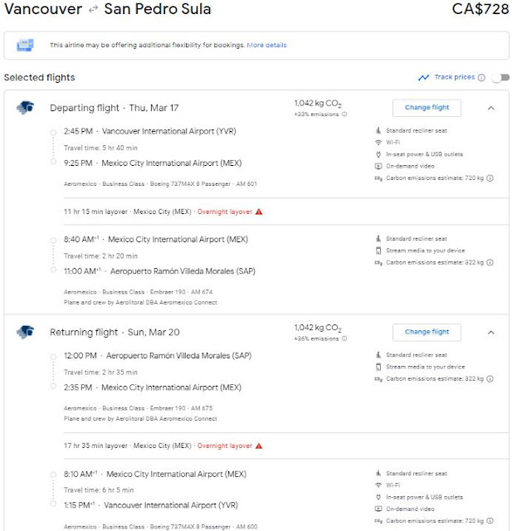
Task: Click the seat icon for AM 674
Action: coord(378,238)
